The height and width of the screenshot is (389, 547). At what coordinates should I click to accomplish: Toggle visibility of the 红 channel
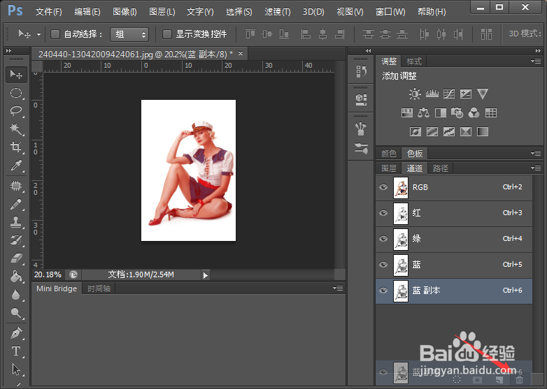383,213
